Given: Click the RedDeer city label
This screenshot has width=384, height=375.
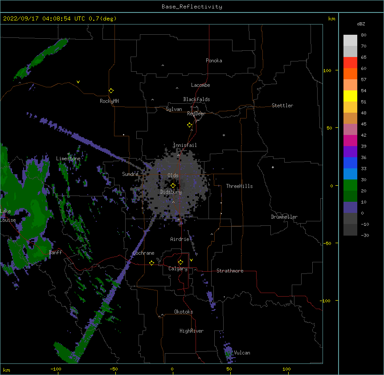Looking at the screenshot, I should [196, 114].
